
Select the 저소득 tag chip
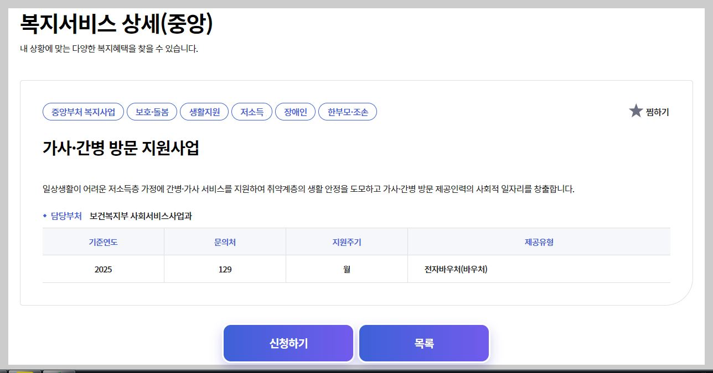coord(251,111)
